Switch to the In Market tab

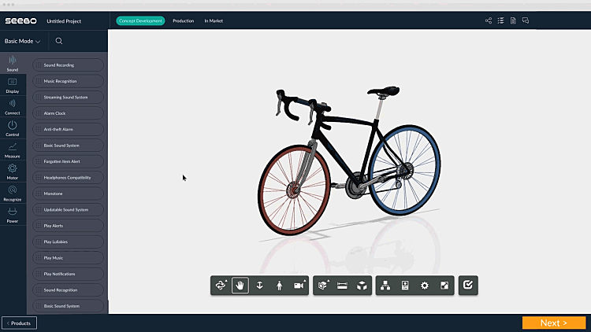[214, 20]
